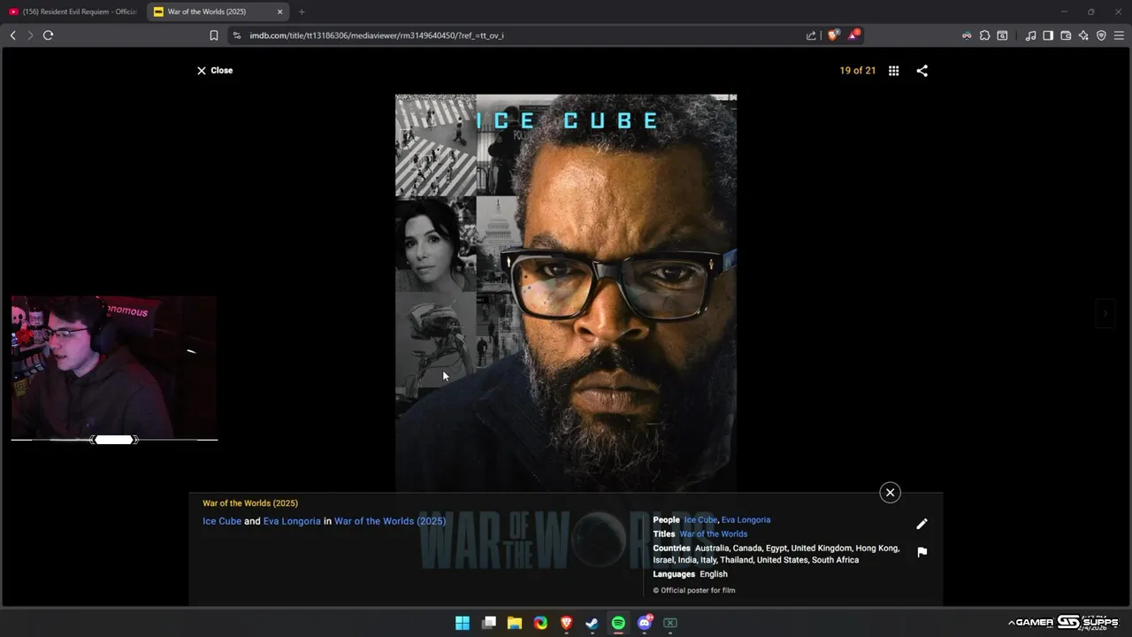This screenshot has width=1132, height=637.
Task: Go to next image arrow
Action: pyautogui.click(x=1105, y=313)
